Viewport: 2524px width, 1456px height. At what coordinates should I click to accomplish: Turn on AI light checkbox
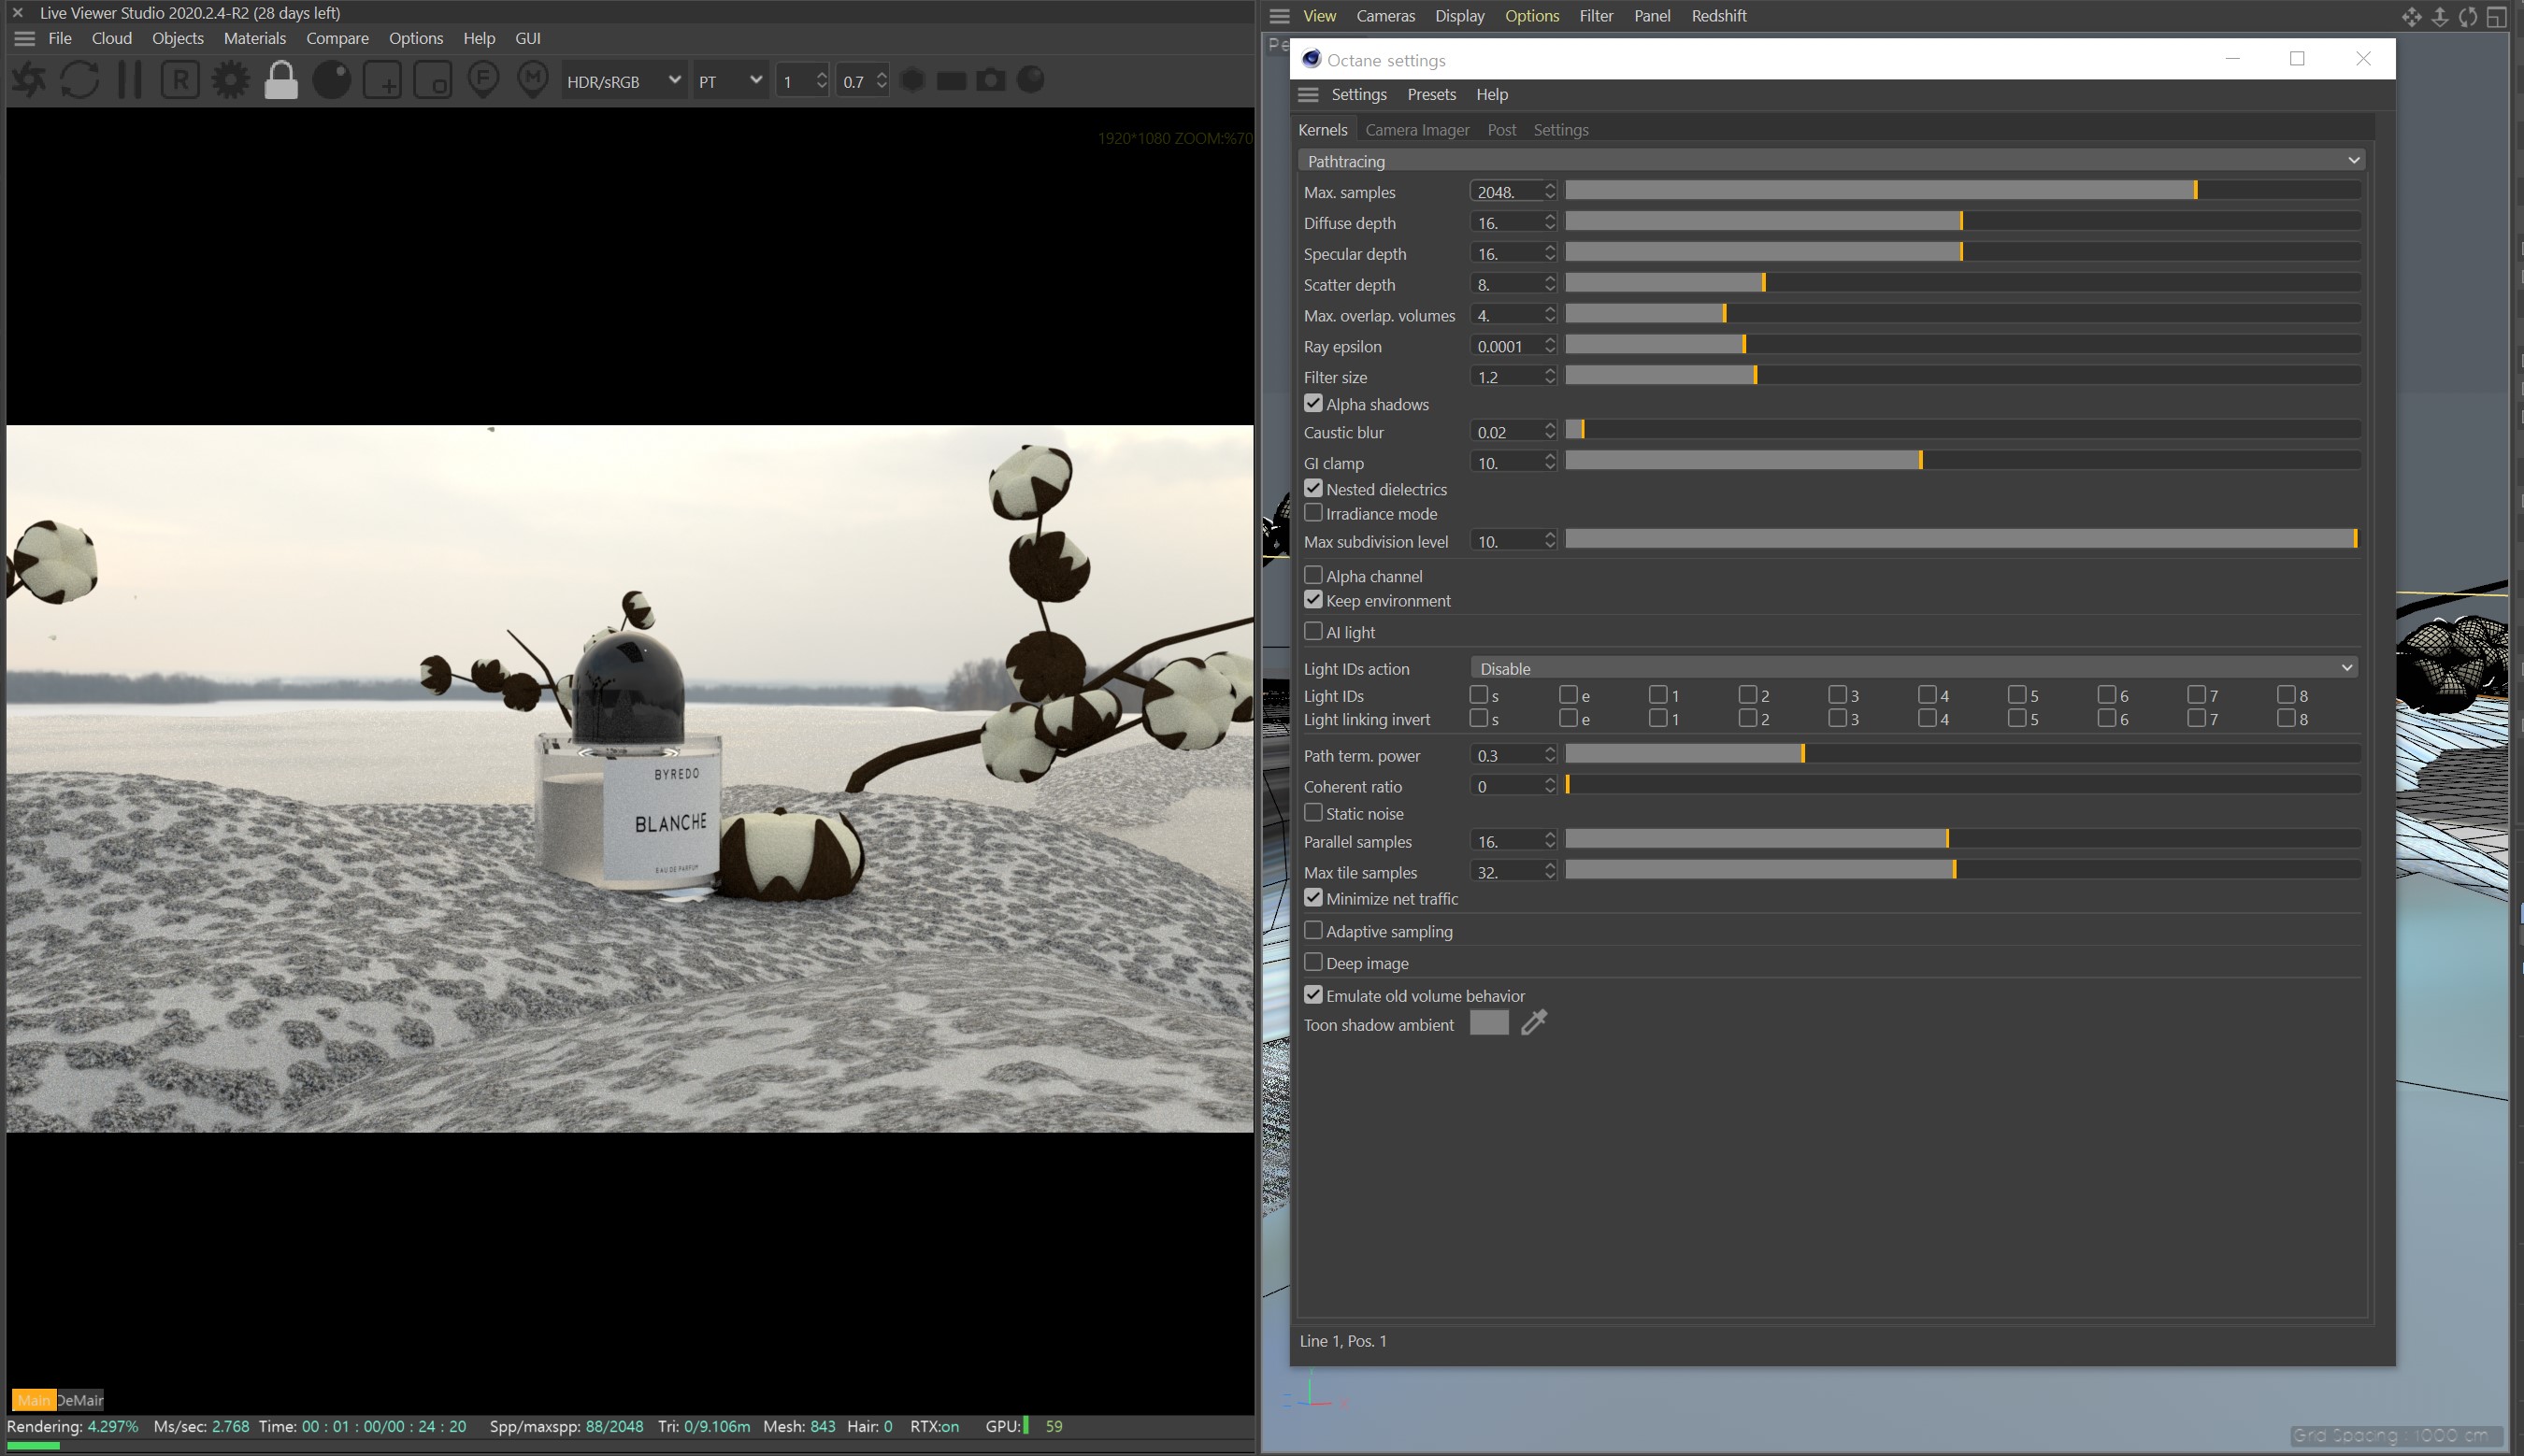pyautogui.click(x=1313, y=631)
